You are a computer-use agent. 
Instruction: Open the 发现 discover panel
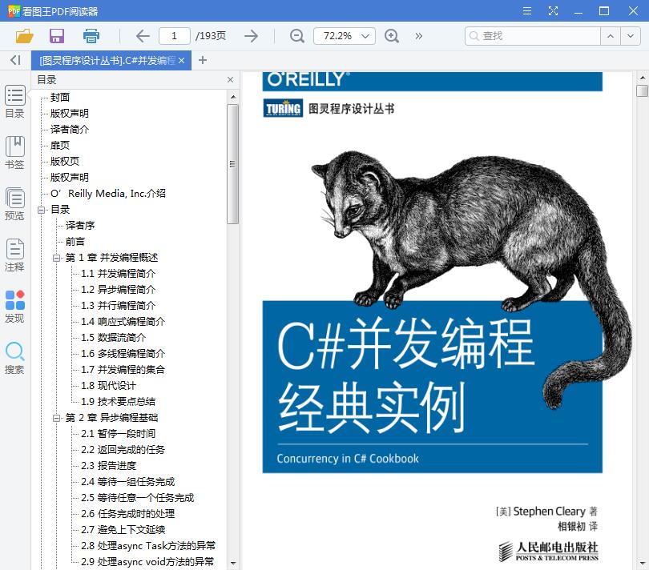click(15, 307)
